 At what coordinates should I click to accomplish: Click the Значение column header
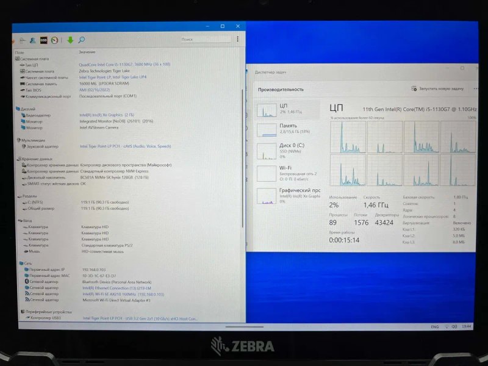click(87, 52)
